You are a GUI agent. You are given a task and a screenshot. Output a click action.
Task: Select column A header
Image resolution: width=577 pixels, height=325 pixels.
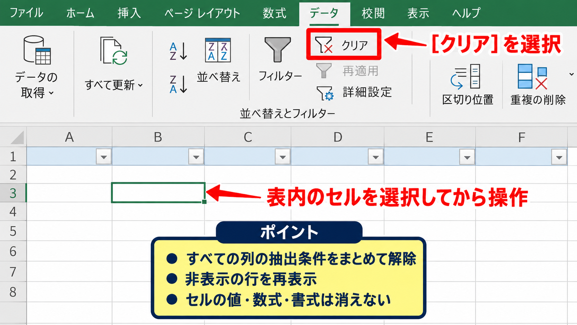point(69,137)
